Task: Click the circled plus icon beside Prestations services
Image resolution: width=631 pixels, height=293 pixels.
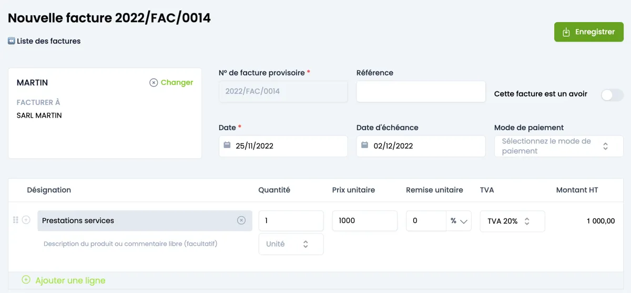Action: pos(26,220)
